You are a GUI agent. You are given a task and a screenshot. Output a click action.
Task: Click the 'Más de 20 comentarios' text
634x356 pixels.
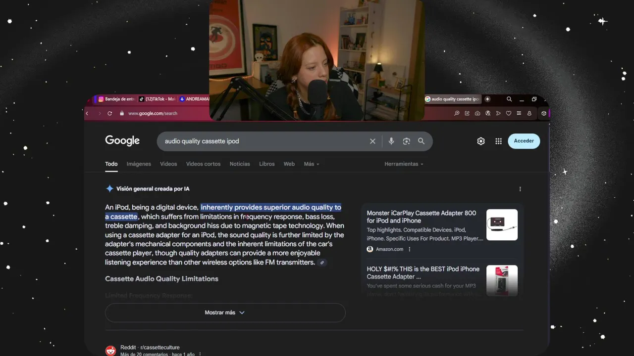click(144, 354)
